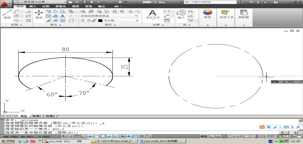The height and width of the screenshot is (144, 303).
Task: Select the Polyline tool in the Draw panel
Action: coord(28,12)
